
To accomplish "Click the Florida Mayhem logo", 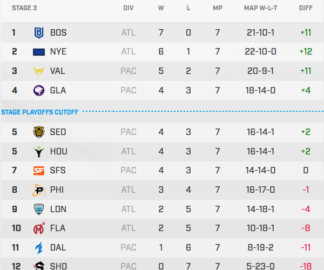I will [x=39, y=228].
